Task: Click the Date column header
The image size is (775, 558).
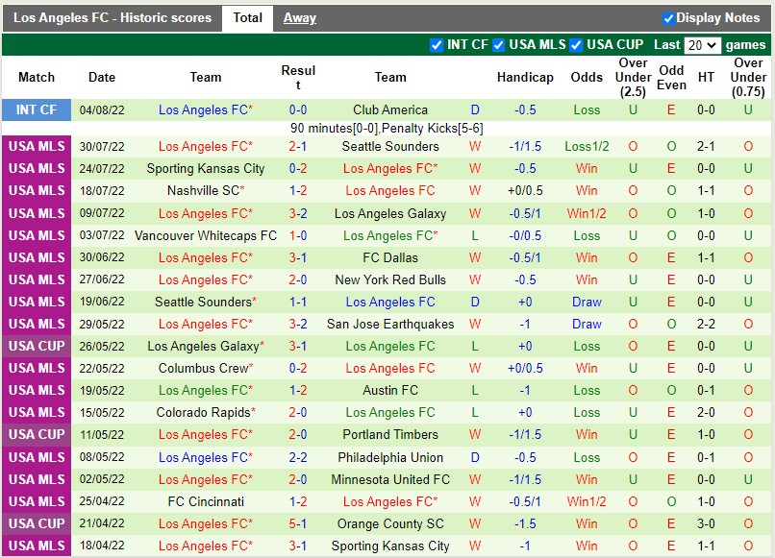Action: coord(102,78)
